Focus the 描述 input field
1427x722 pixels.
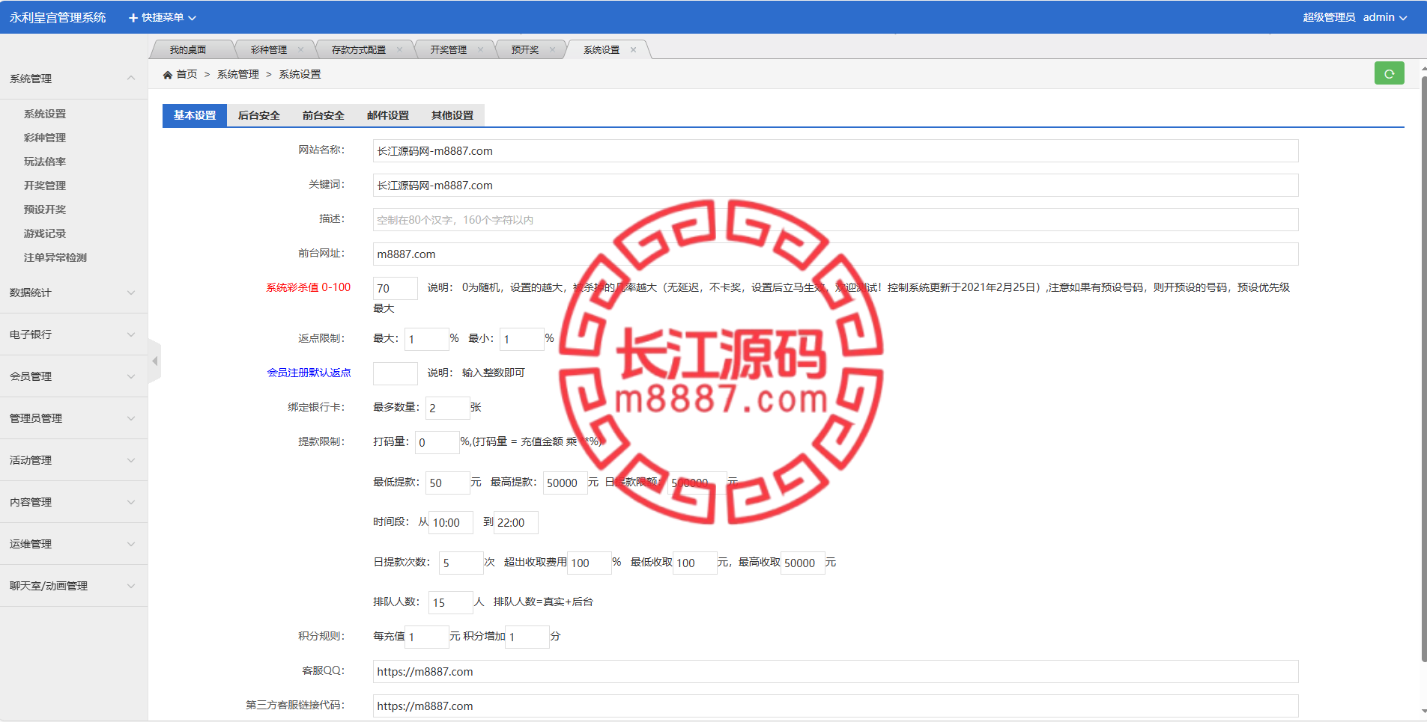[835, 219]
